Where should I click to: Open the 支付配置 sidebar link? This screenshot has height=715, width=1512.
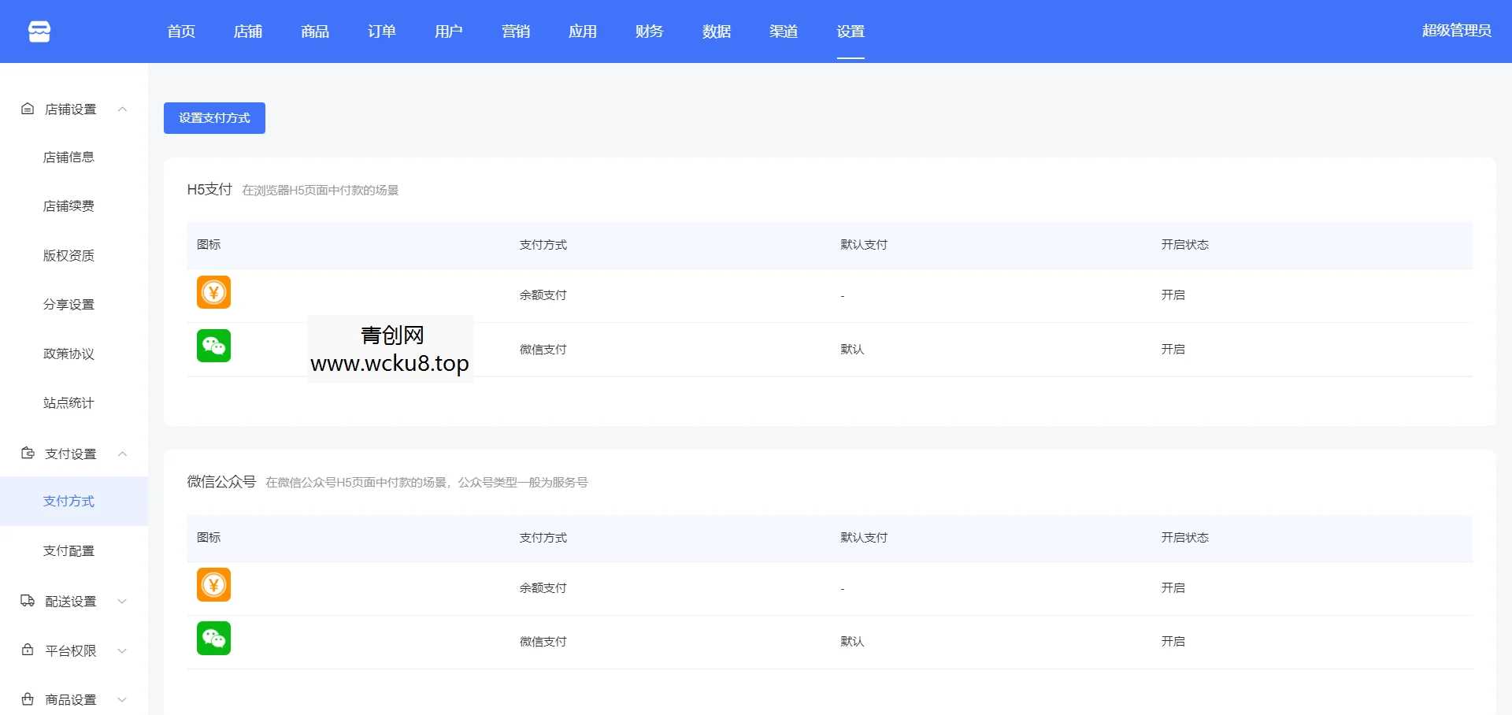[69, 550]
